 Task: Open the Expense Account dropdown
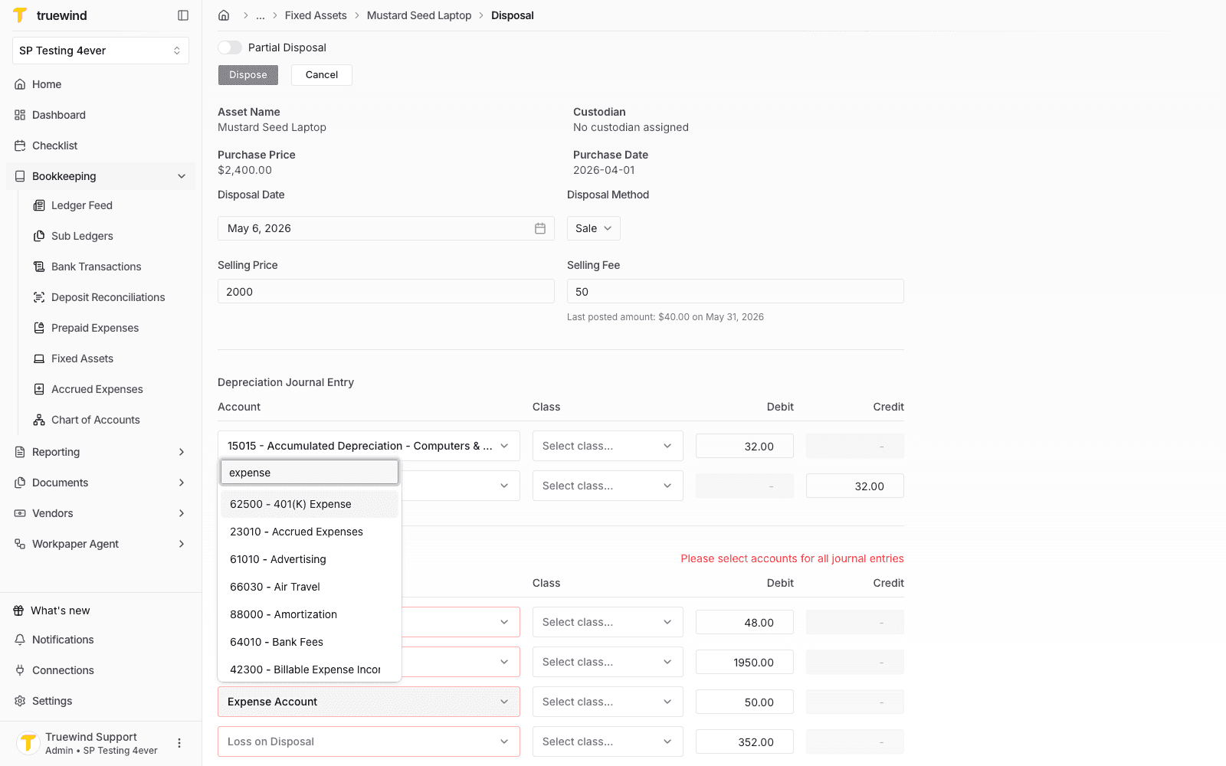pos(369,702)
